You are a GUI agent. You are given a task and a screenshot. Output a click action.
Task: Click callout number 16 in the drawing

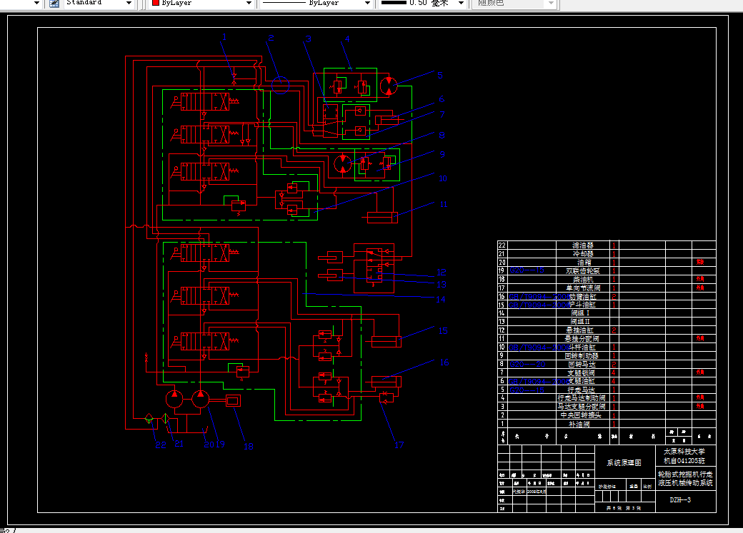[444, 362]
